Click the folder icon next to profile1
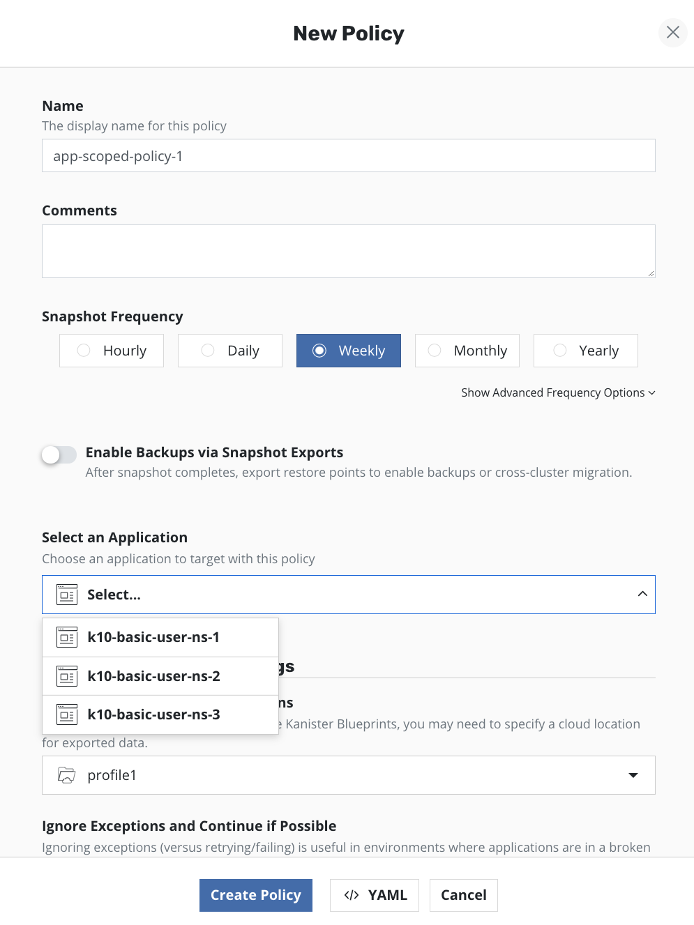The image size is (694, 925). [67, 775]
